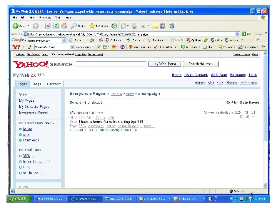Image resolution: width=277 pixels, height=208 pixels.
Task: Open Mail in Yahoo toolbar
Action: (x=207, y=47)
